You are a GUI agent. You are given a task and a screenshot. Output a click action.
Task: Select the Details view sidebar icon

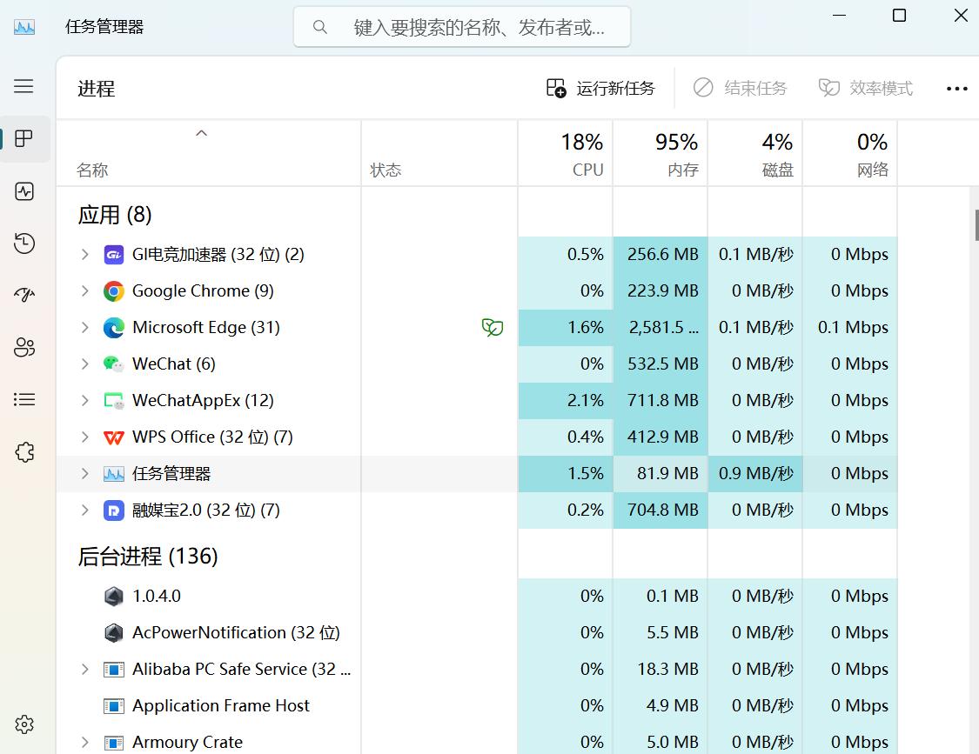tap(23, 399)
